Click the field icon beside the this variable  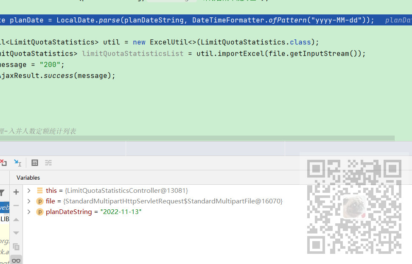point(39,190)
